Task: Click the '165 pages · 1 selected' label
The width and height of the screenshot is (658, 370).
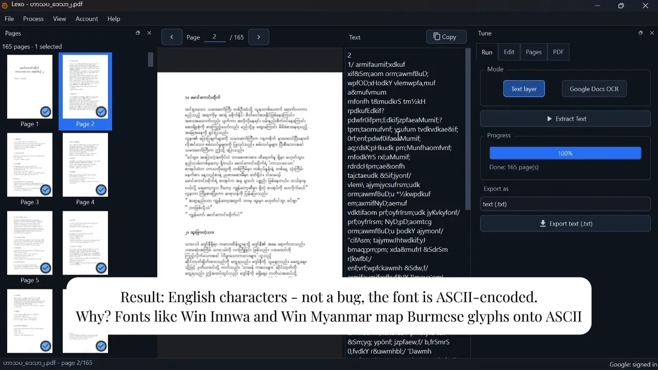Action: pos(32,47)
